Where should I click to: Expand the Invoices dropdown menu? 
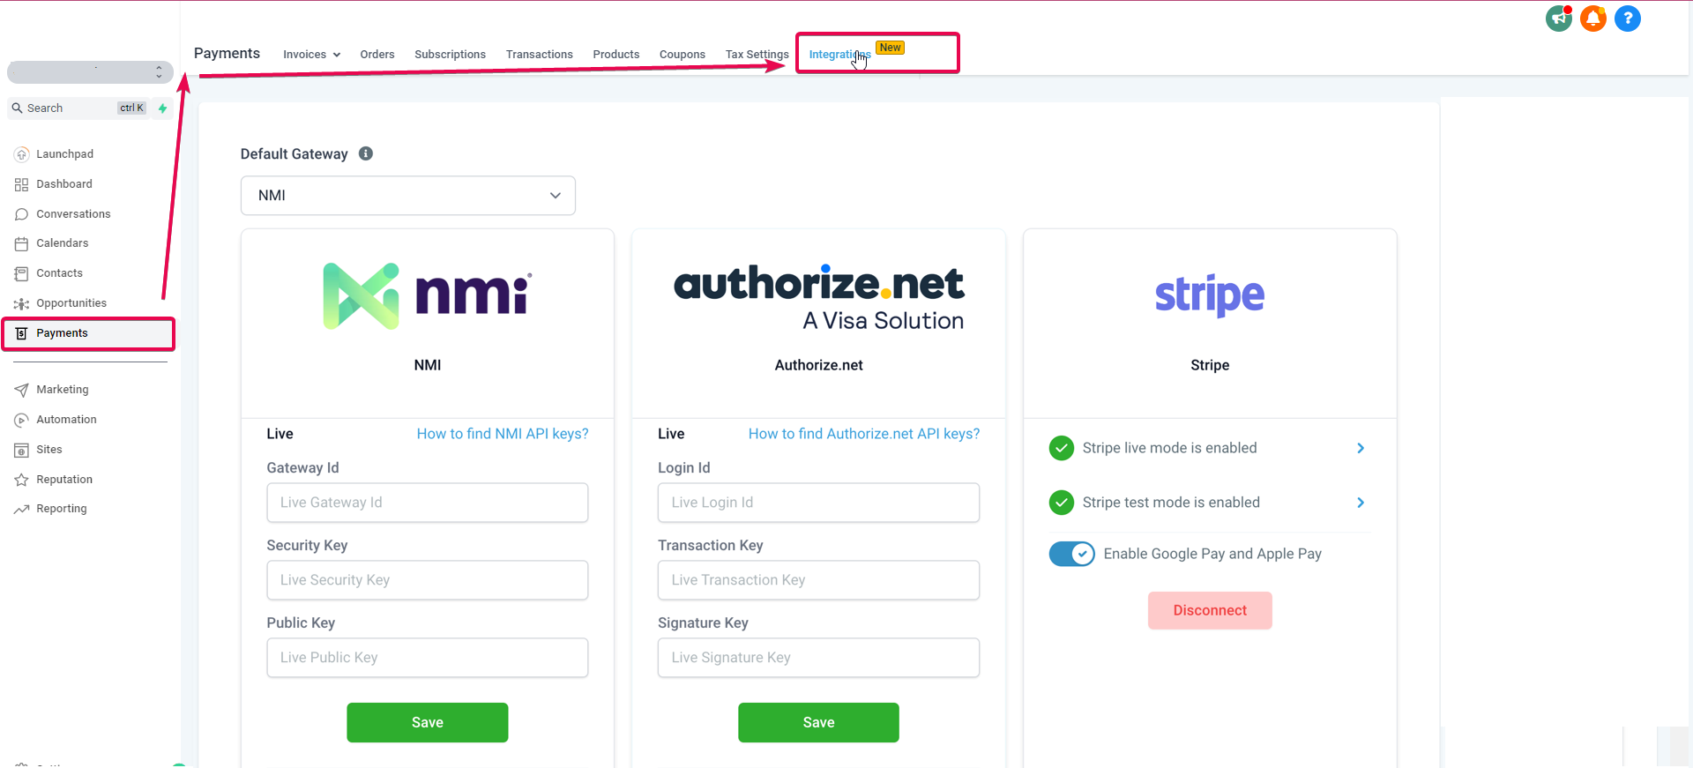[x=311, y=55]
